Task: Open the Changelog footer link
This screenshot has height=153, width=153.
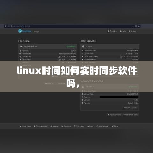Action: (79, 126)
